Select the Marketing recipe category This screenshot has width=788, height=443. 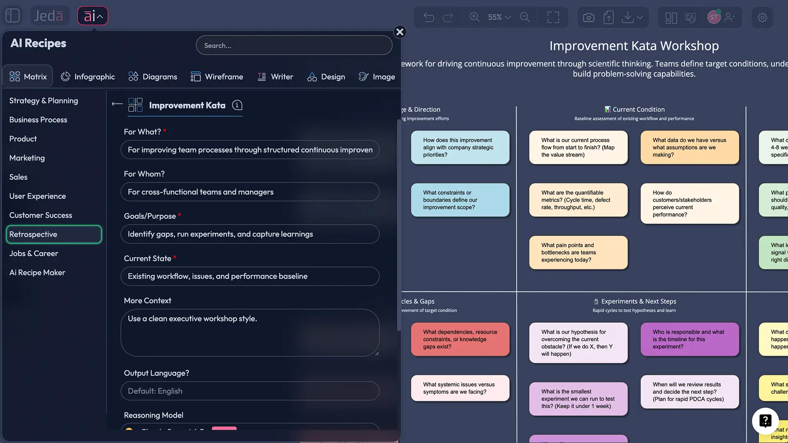27,158
